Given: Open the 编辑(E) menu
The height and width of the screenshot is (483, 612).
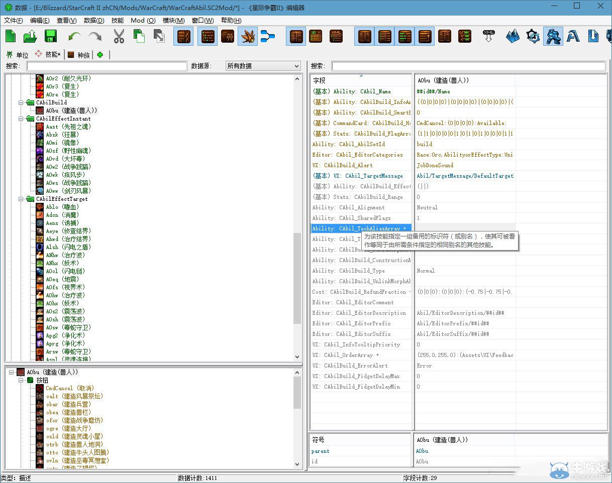Looking at the screenshot, I should 40,21.
